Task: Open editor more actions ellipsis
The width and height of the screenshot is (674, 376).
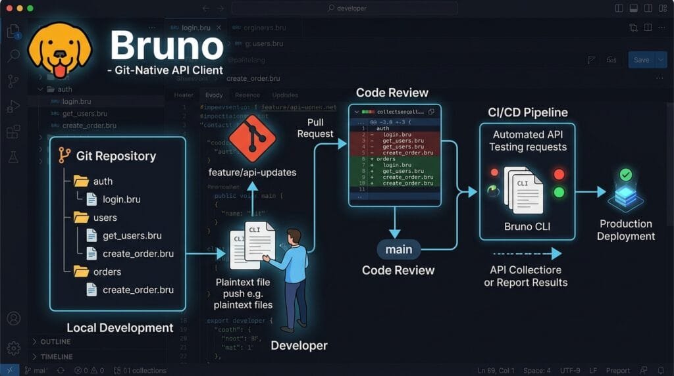Action: pos(662,28)
